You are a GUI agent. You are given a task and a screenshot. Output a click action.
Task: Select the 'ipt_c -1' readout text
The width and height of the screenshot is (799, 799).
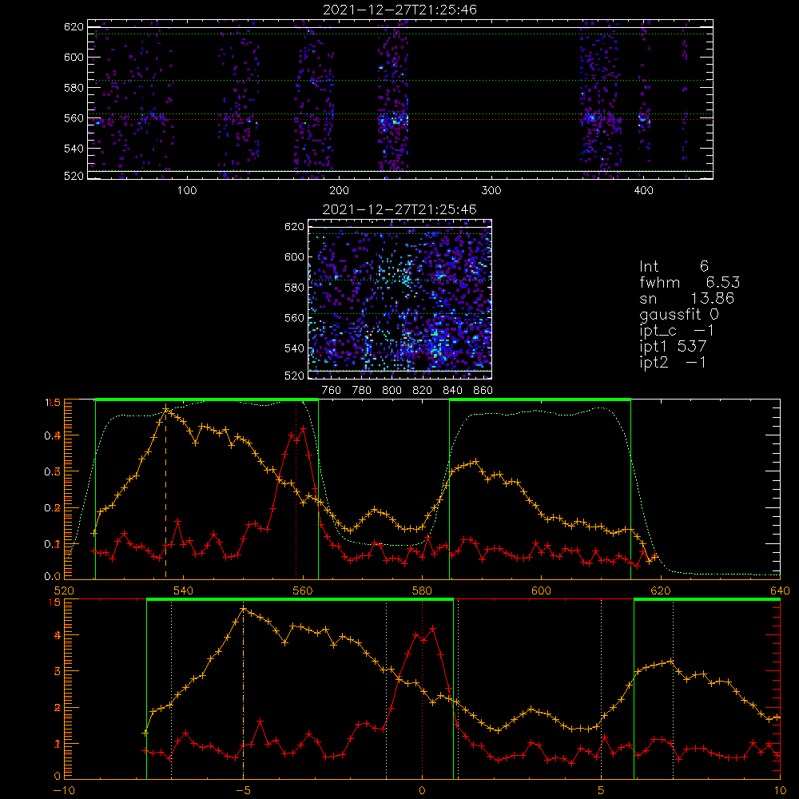pyautogui.click(x=677, y=331)
